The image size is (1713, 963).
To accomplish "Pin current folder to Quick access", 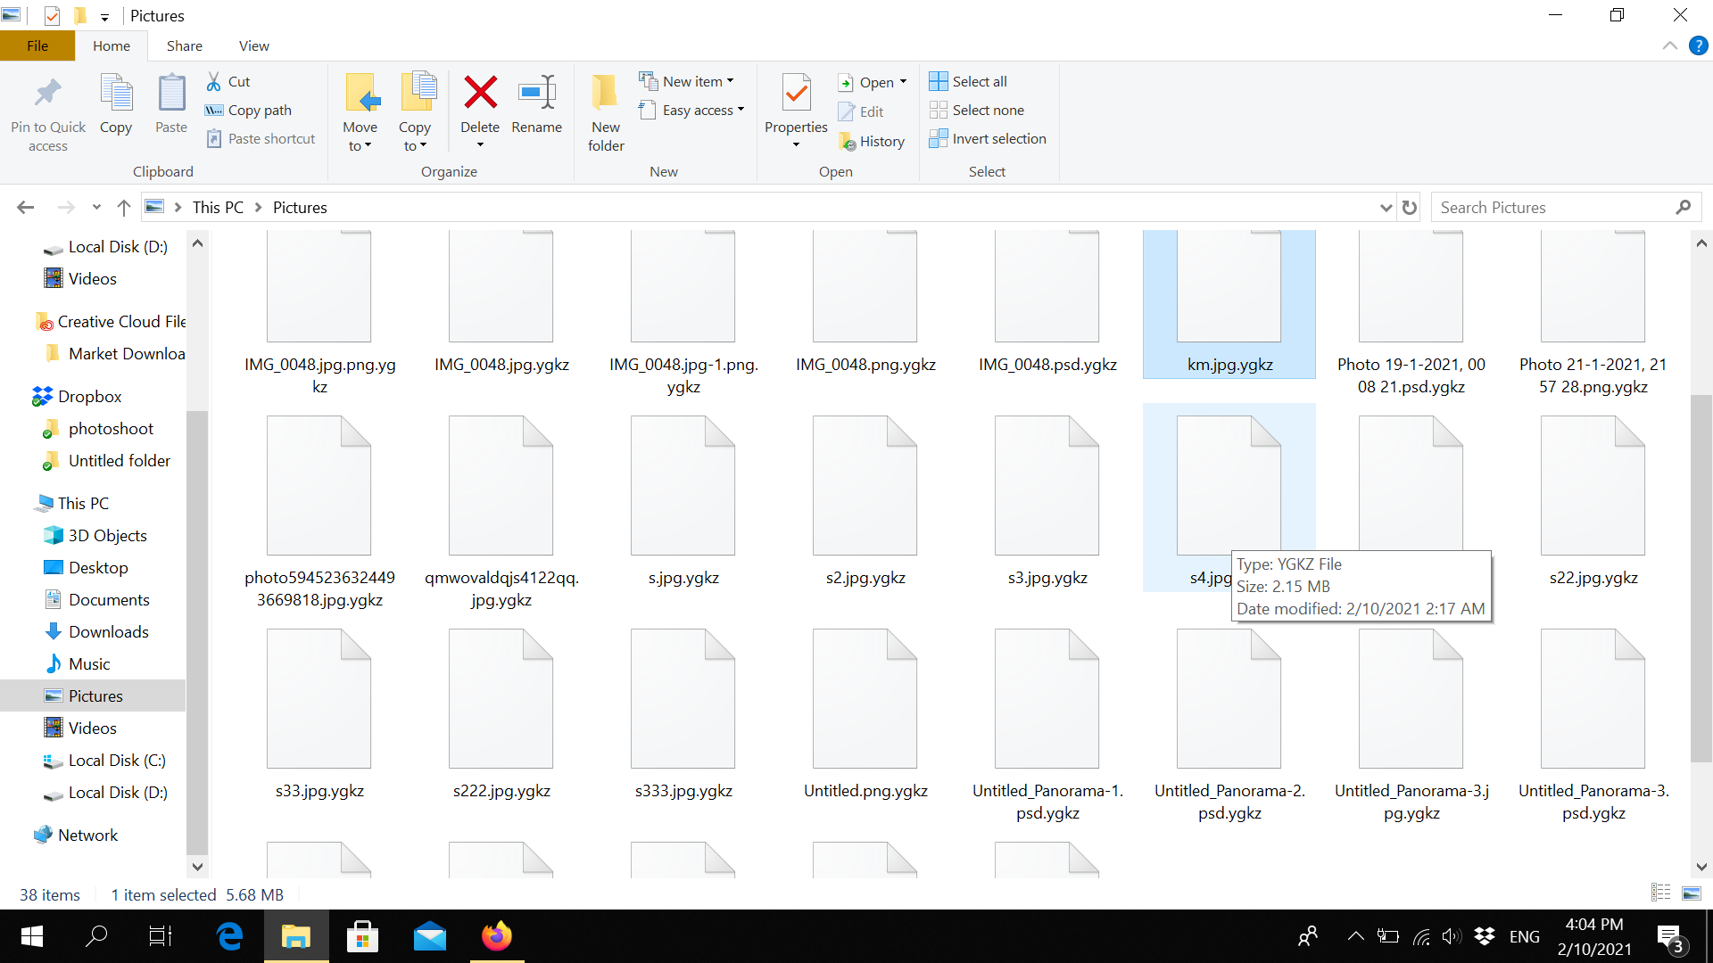I will pyautogui.click(x=47, y=111).
